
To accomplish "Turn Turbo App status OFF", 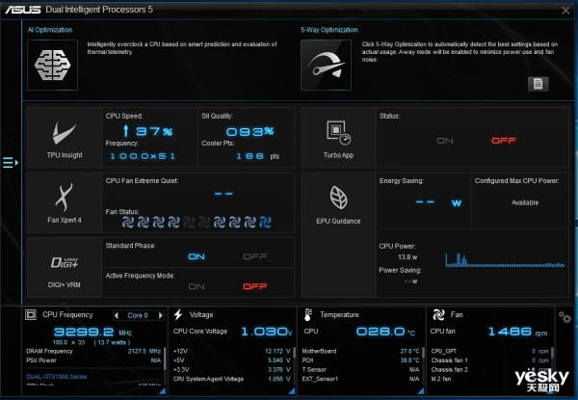I will point(504,141).
